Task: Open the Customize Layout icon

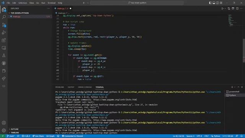Action: [x=221, y=3]
